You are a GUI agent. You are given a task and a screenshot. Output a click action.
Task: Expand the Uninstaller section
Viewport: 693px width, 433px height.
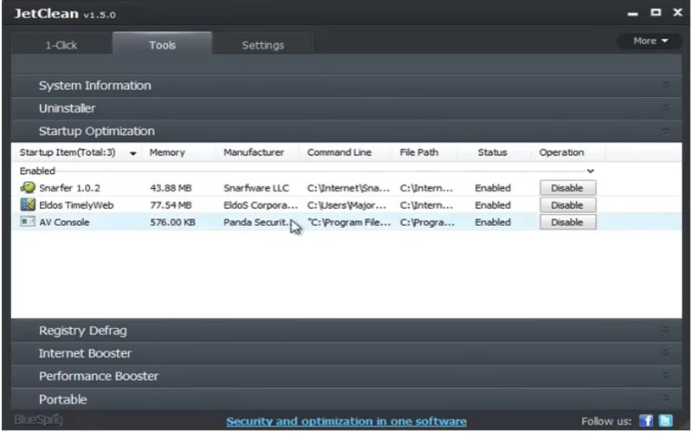point(346,108)
